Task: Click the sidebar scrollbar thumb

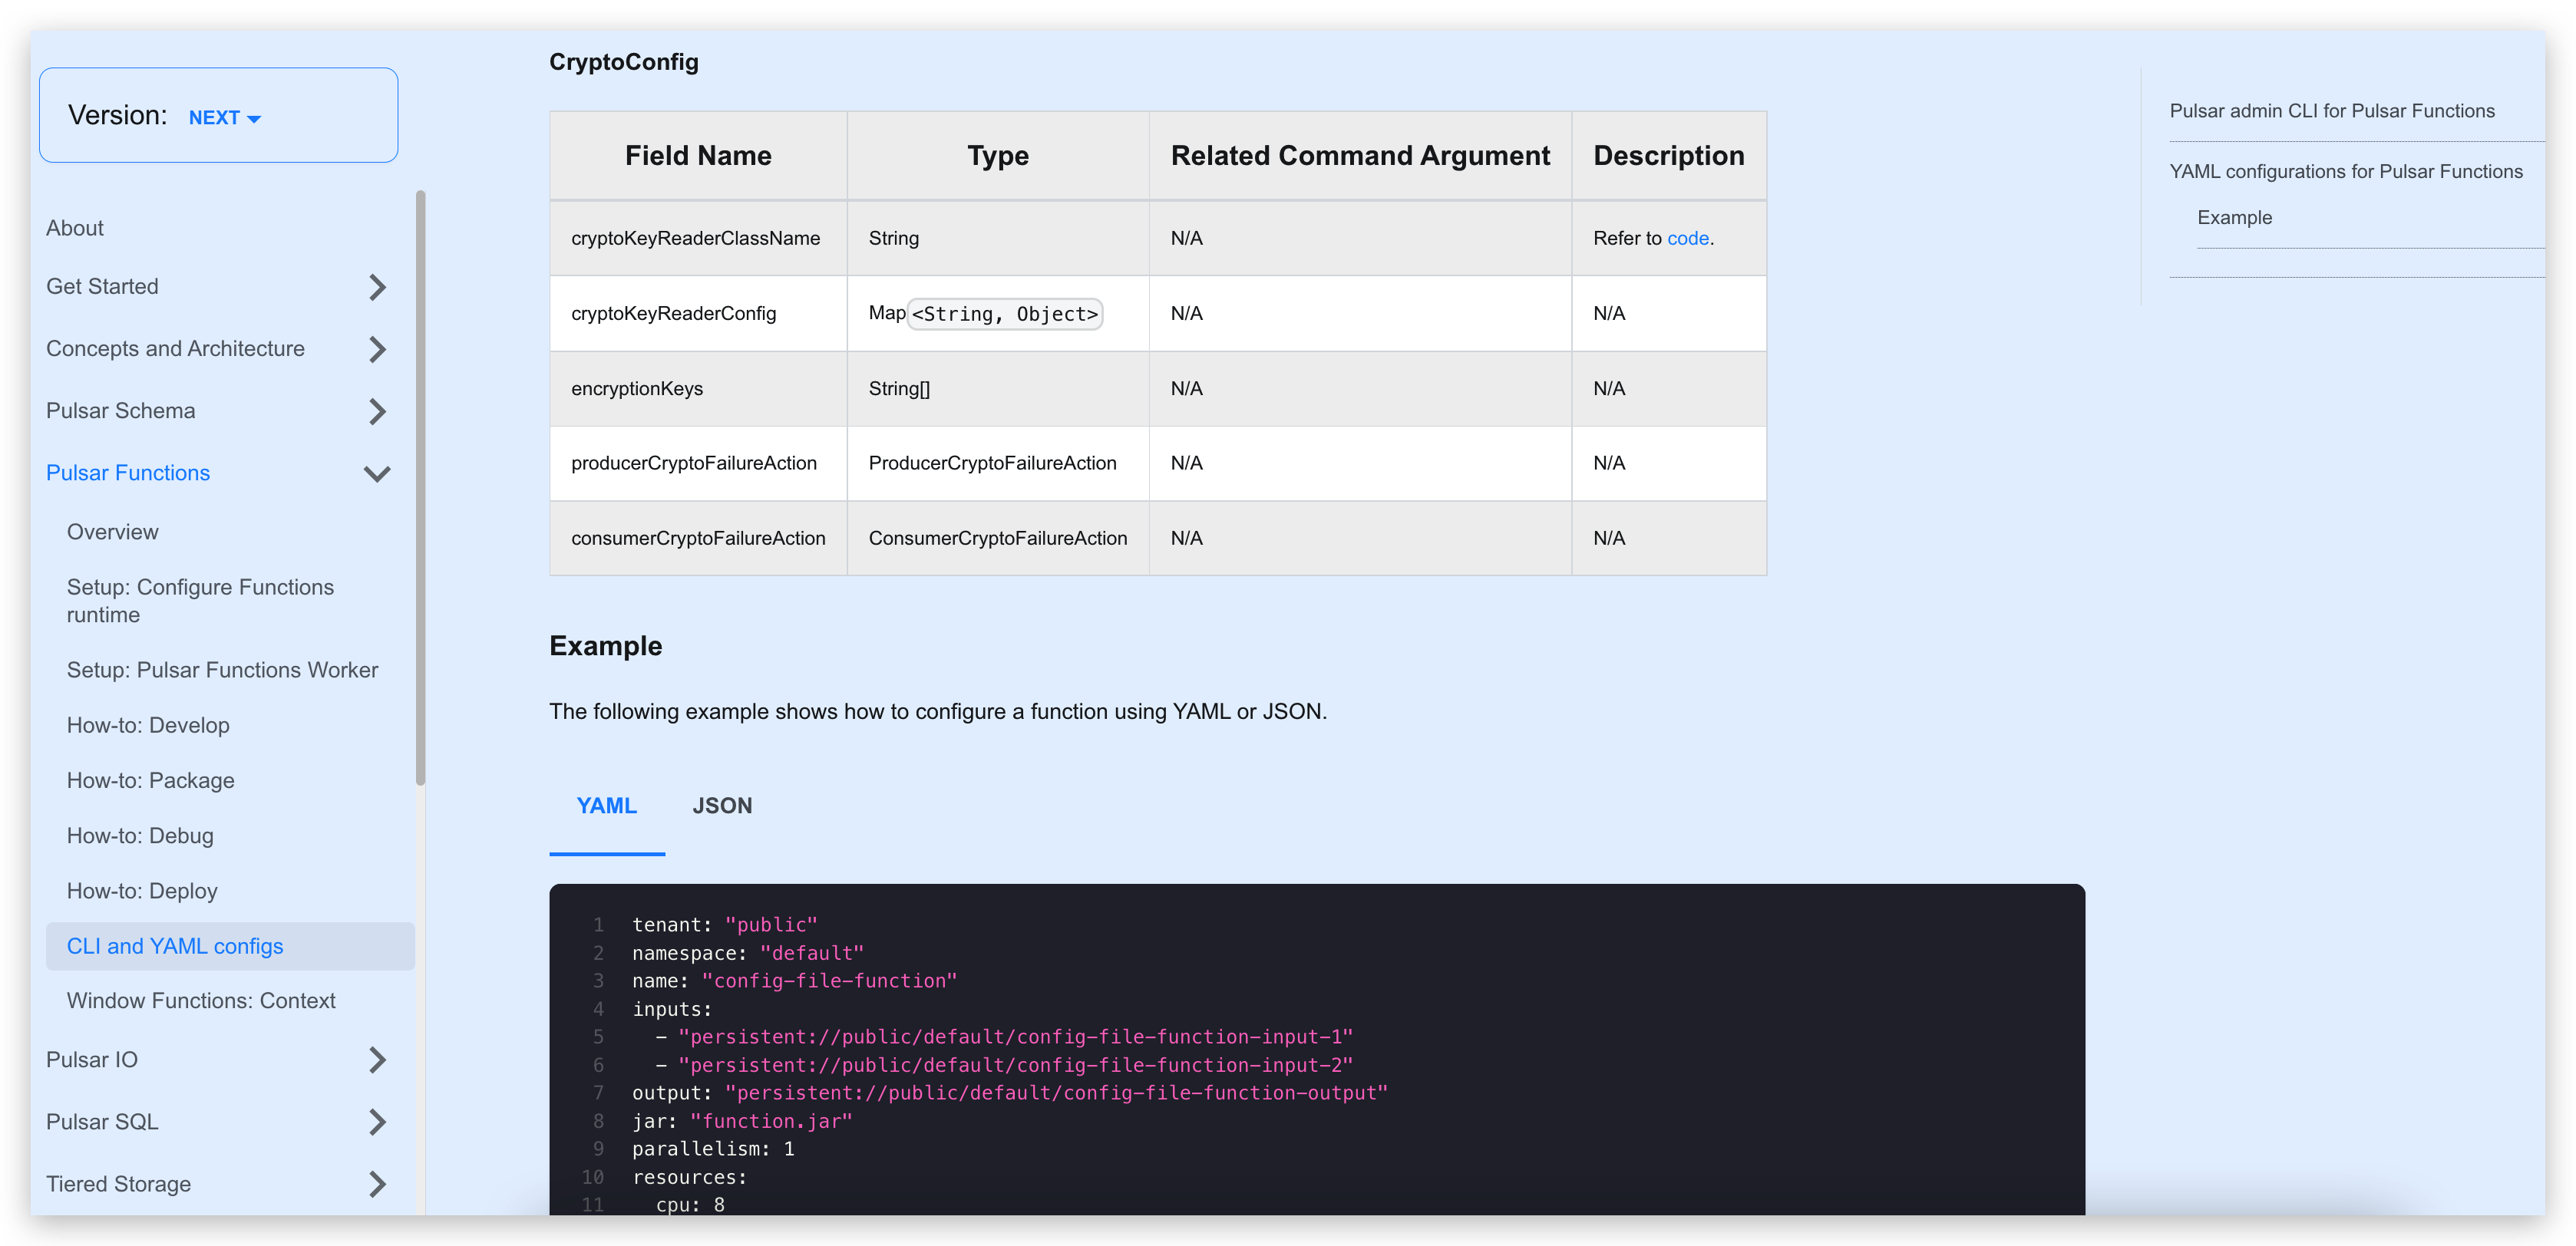Action: coord(420,488)
